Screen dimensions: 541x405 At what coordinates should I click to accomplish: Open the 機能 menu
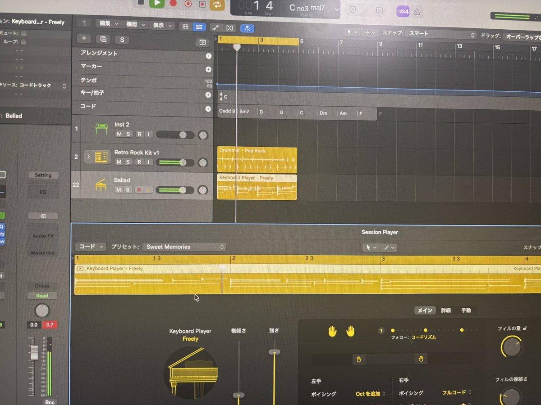click(x=136, y=25)
